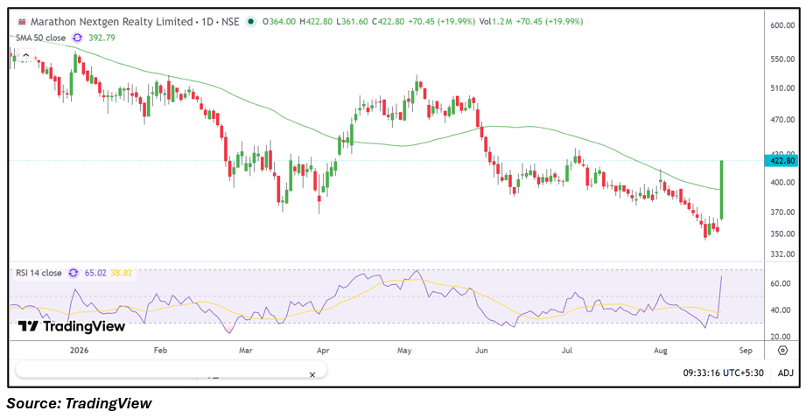806x418 pixels.
Task: Click the 1D interval label
Action: tap(207, 22)
